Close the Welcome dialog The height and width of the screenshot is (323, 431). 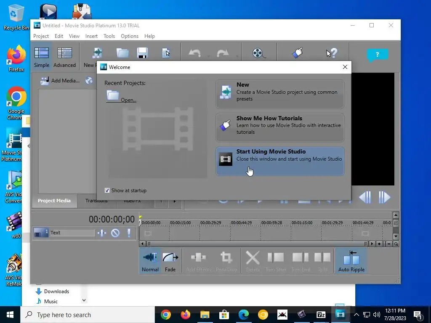345,67
